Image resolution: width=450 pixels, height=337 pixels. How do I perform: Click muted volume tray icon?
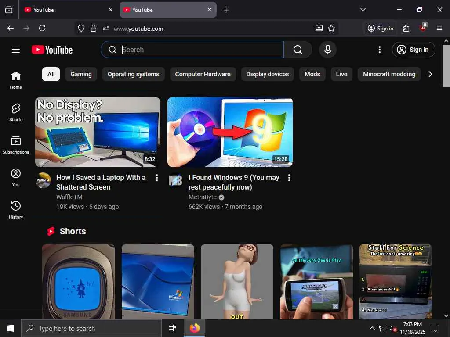point(393,328)
